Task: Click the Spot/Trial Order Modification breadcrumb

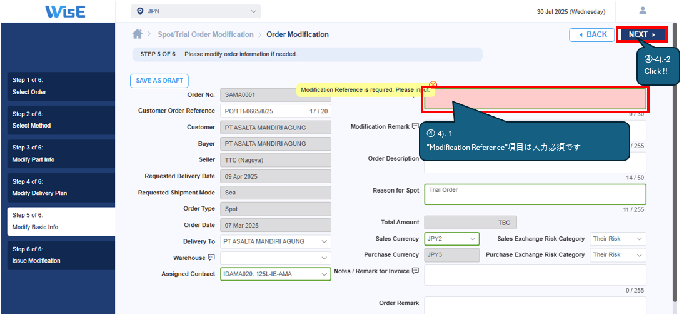Action: 206,34
